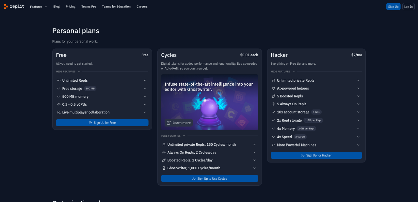Click the lock icon beside Unlimited private Repls in Hacker
Image resolution: width=418 pixels, height=202 pixels.
click(274, 80)
